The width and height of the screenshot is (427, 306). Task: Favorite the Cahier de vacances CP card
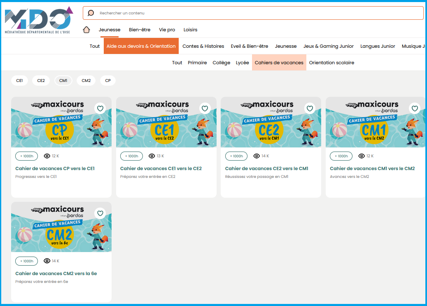[100, 108]
